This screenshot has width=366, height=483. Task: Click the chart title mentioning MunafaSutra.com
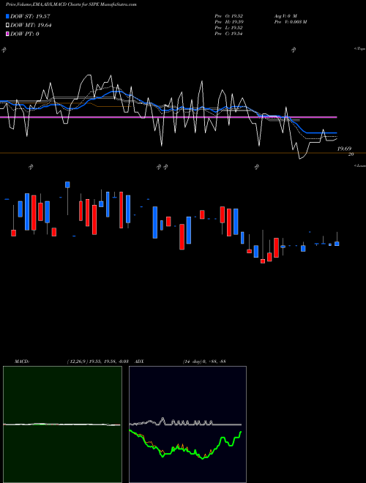point(71,4)
